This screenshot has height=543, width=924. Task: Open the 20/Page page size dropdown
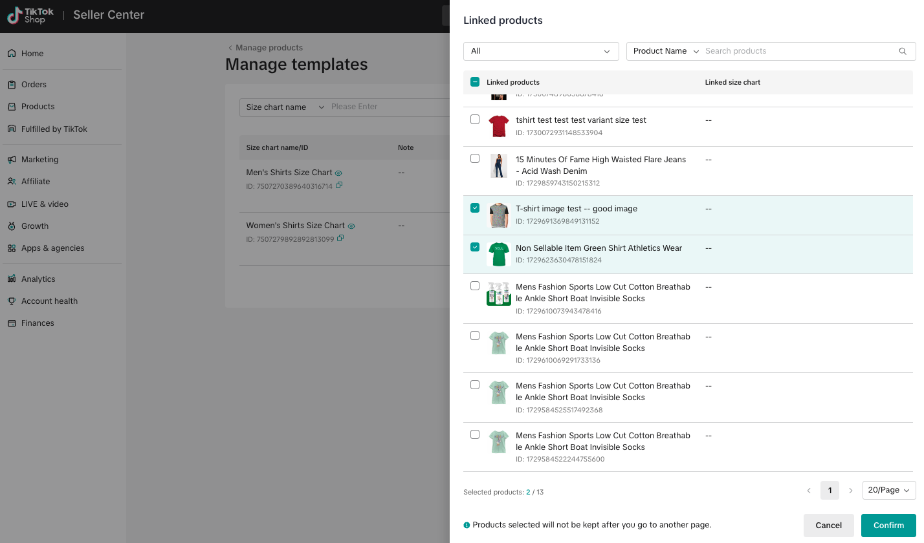888,491
